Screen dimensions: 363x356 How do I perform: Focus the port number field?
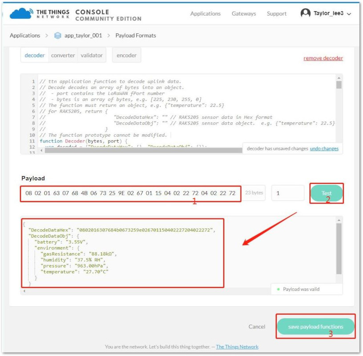pyautogui.click(x=287, y=193)
